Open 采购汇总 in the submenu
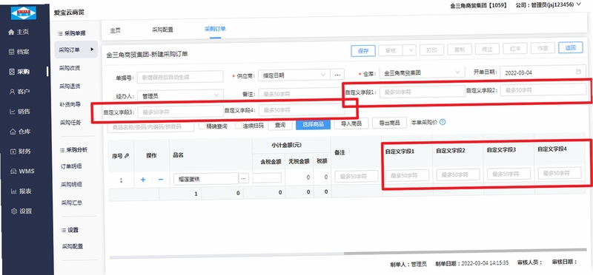The image size is (593, 275). pyautogui.click(x=71, y=203)
